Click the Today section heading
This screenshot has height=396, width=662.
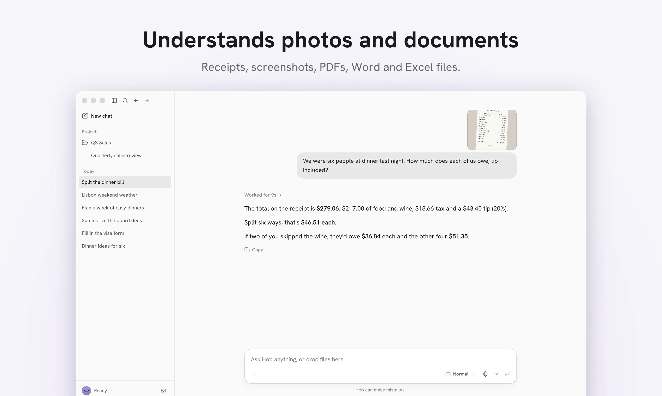click(x=88, y=171)
